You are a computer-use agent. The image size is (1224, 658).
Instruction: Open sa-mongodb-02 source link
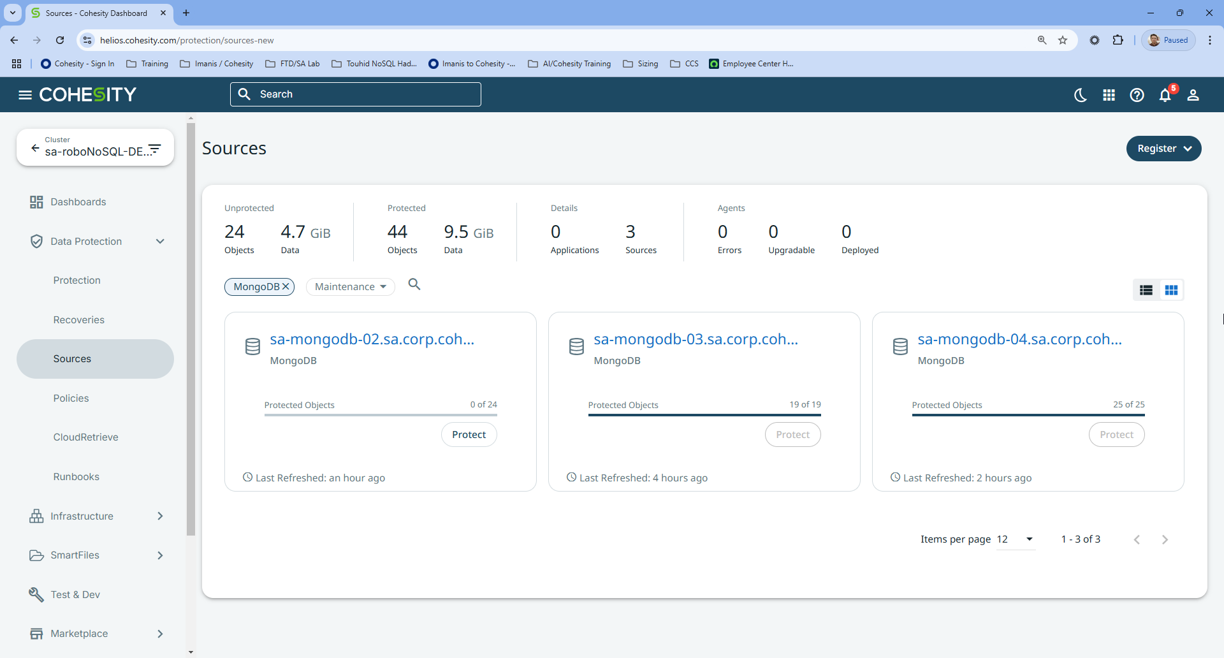372,339
